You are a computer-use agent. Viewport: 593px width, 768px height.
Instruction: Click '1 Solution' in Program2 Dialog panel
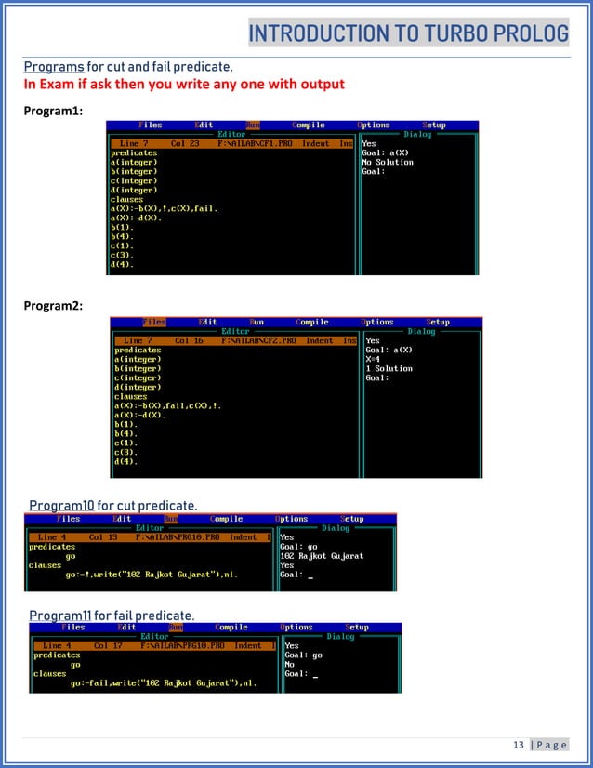point(389,368)
